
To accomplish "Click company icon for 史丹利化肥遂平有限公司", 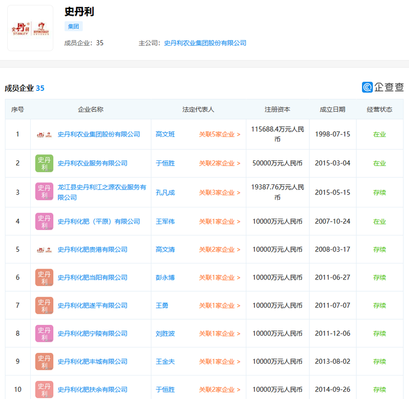I will tap(44, 306).
